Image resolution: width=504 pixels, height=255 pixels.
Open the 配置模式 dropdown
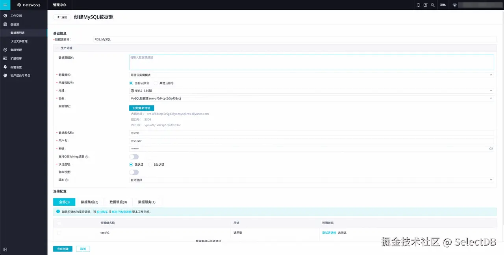[491, 75]
